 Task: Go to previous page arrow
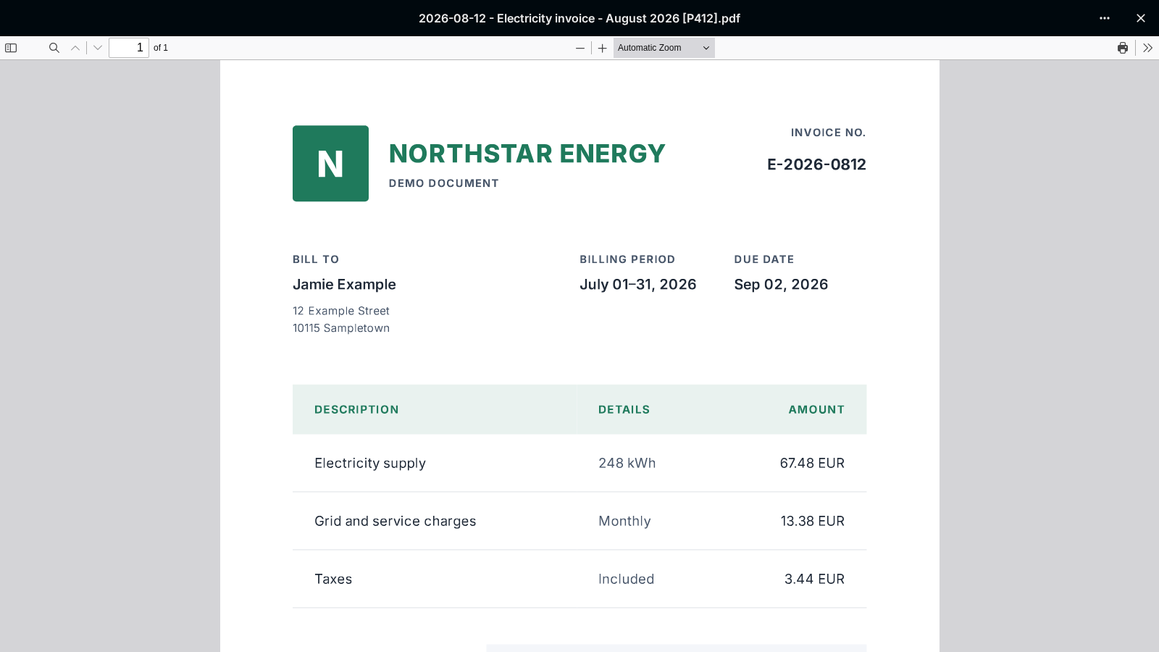(75, 48)
